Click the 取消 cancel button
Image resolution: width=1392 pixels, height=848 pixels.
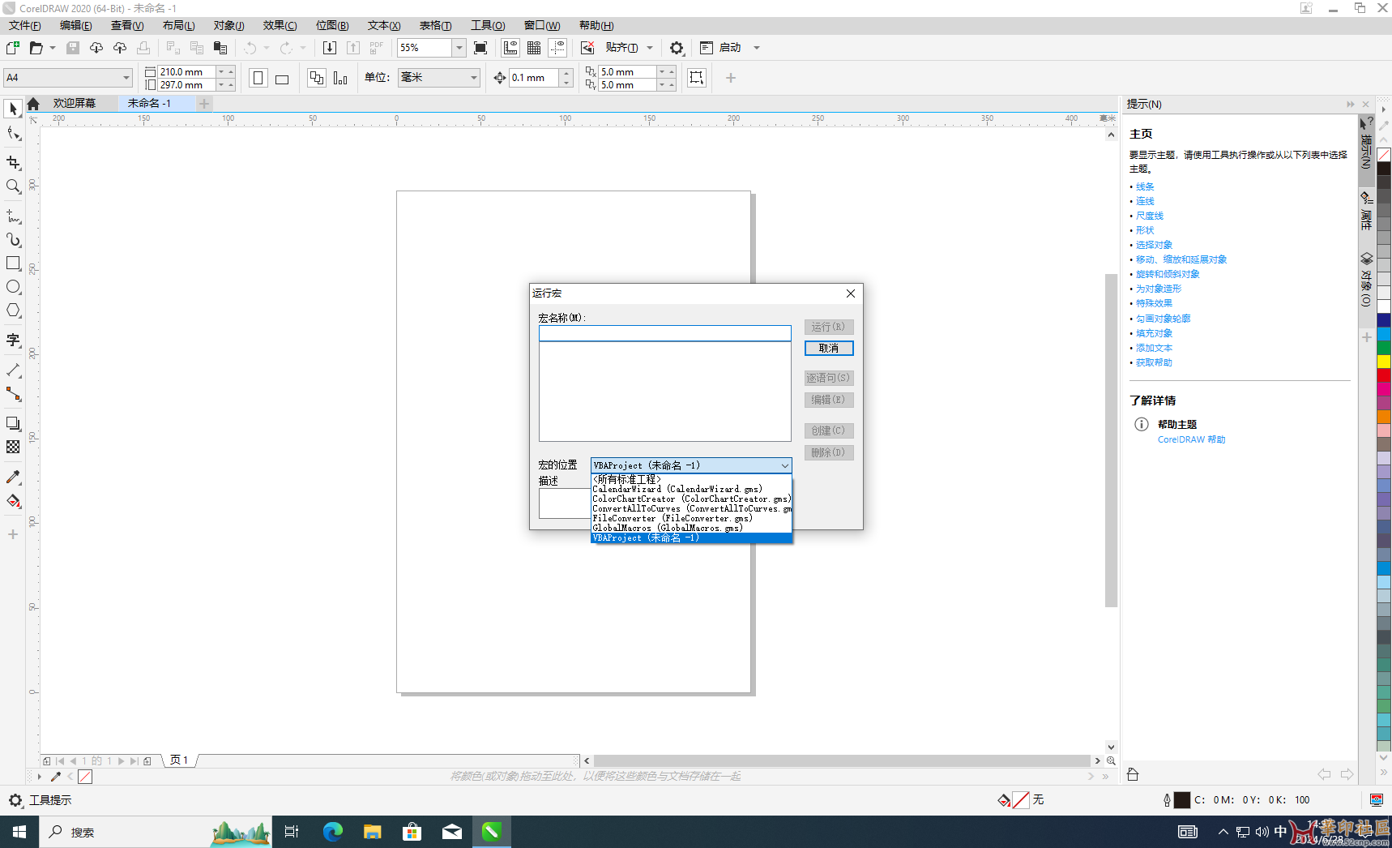click(829, 348)
